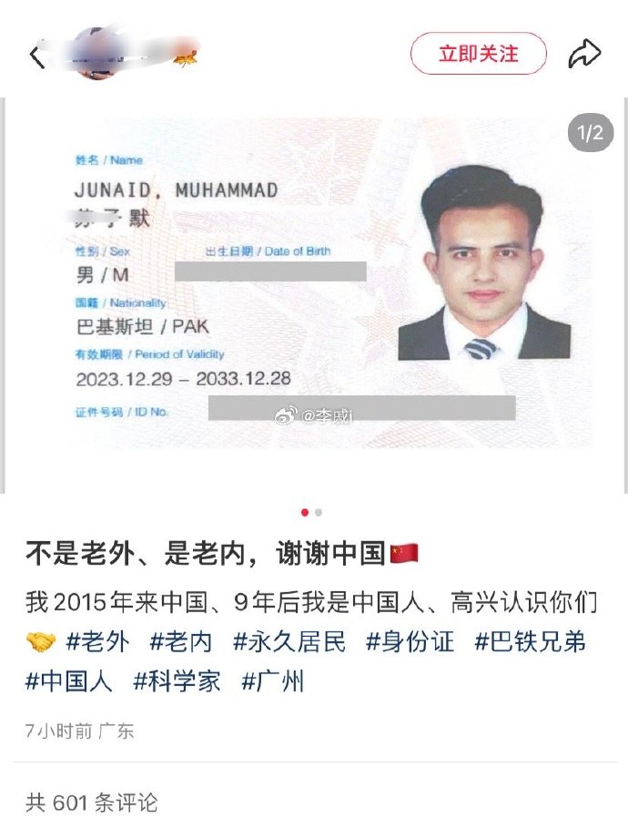Open the #老内 hashtag

[181, 642]
